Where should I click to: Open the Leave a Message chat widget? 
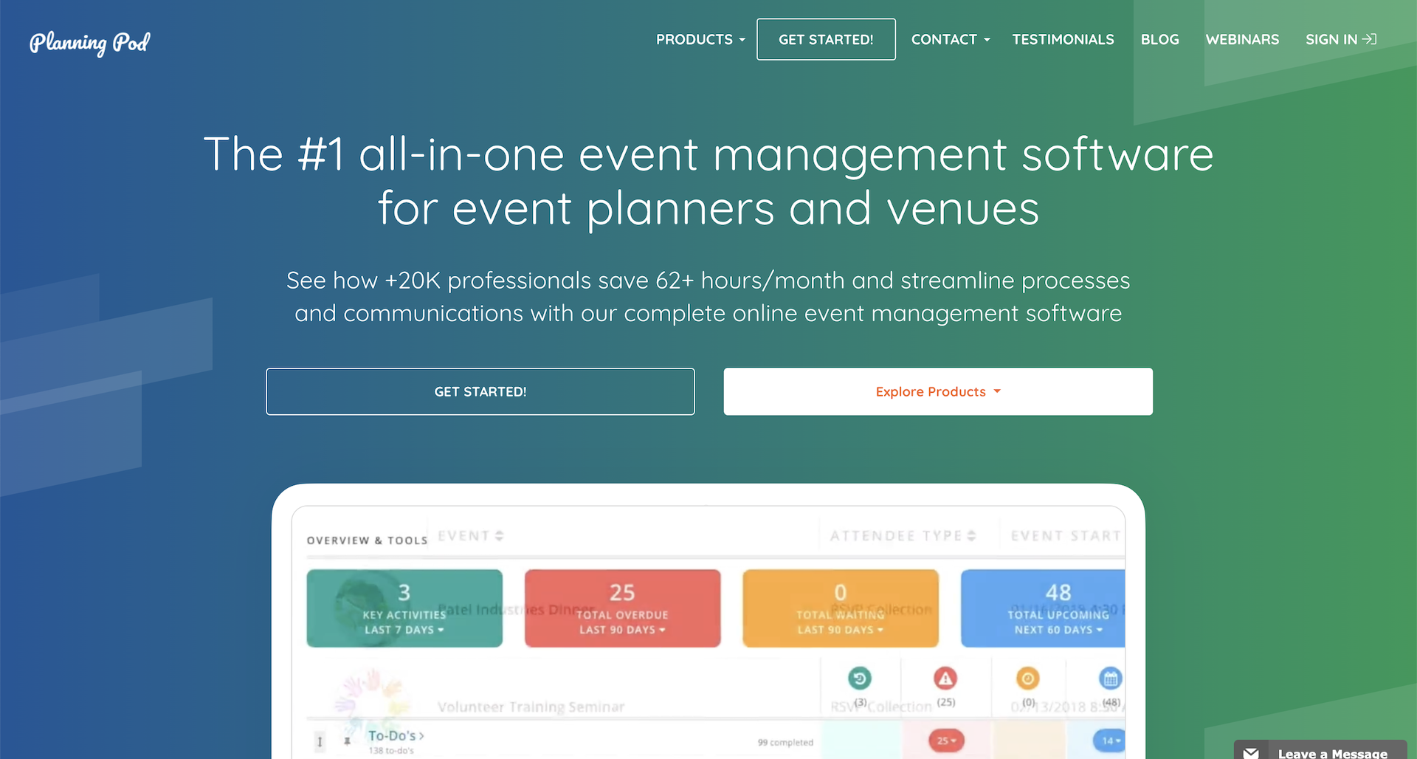[1320, 750]
